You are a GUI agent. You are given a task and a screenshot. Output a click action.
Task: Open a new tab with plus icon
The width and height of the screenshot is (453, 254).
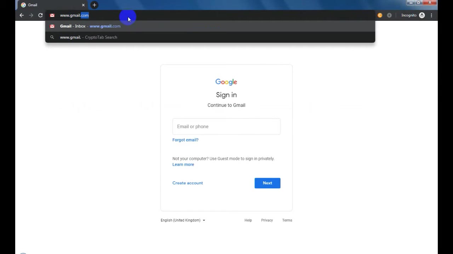[x=94, y=5]
